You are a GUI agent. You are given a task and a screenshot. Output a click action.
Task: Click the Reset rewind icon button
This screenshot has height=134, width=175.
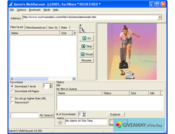coord(86,54)
